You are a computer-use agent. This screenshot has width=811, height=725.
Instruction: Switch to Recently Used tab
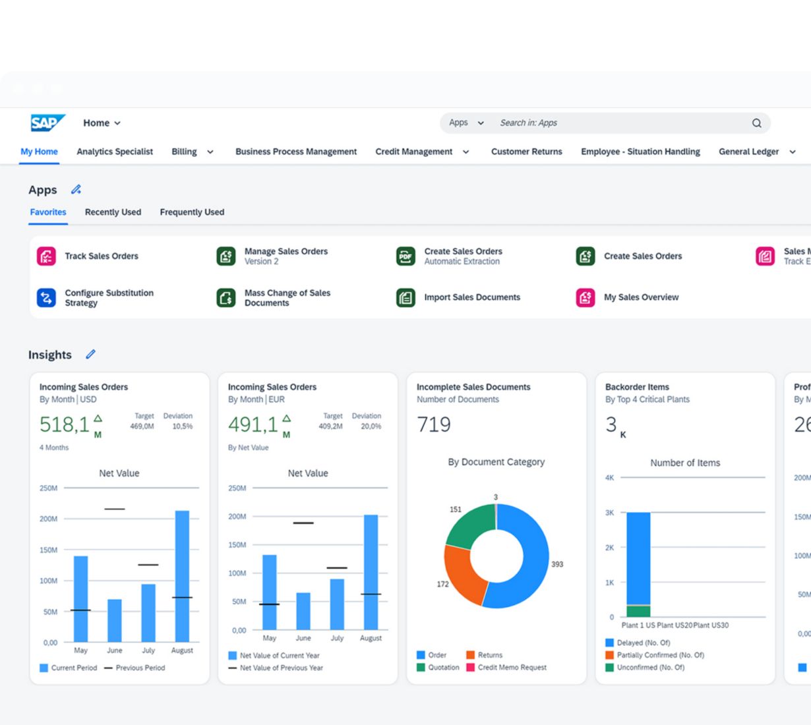click(113, 212)
